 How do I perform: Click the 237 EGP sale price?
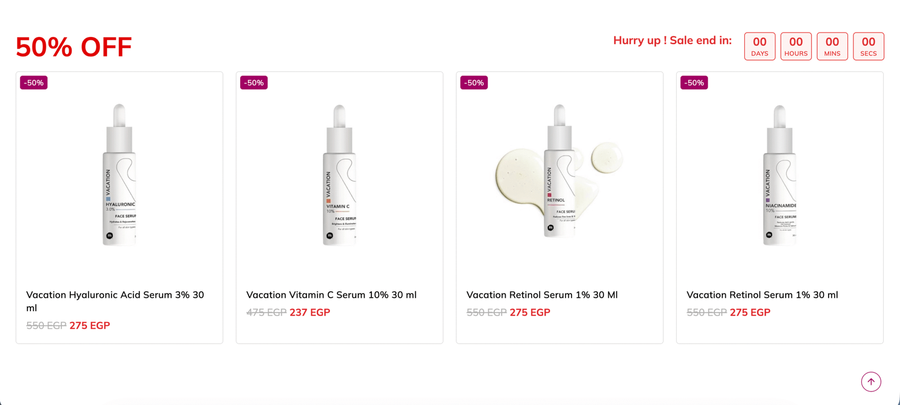(310, 312)
